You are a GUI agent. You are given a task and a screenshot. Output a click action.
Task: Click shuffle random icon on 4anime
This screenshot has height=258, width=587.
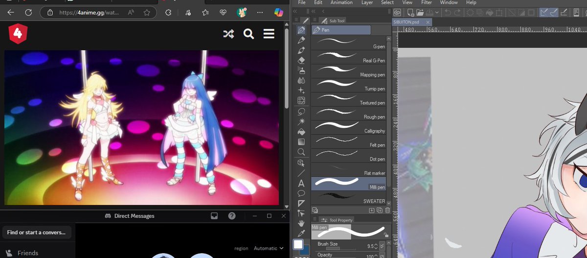tap(228, 34)
